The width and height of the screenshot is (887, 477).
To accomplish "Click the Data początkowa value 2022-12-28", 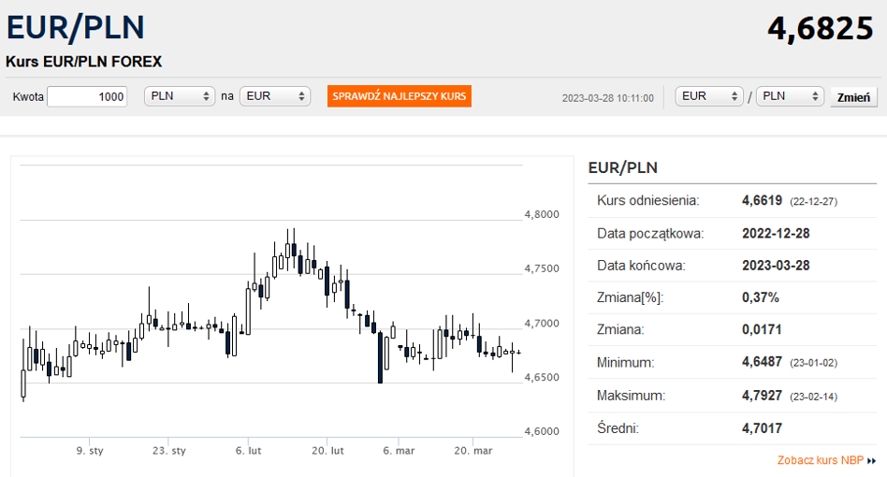I will [x=776, y=234].
